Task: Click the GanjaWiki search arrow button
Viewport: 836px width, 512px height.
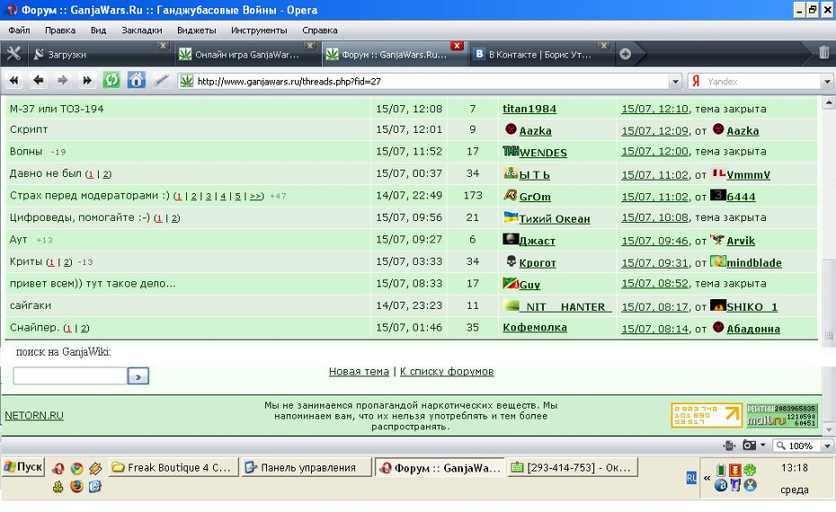Action: click(x=138, y=376)
